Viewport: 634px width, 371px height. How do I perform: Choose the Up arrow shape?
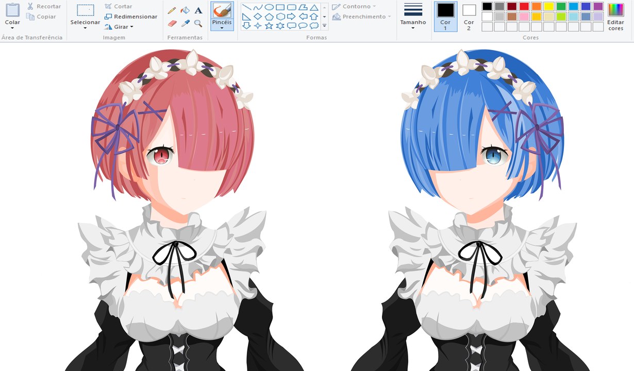tap(314, 16)
